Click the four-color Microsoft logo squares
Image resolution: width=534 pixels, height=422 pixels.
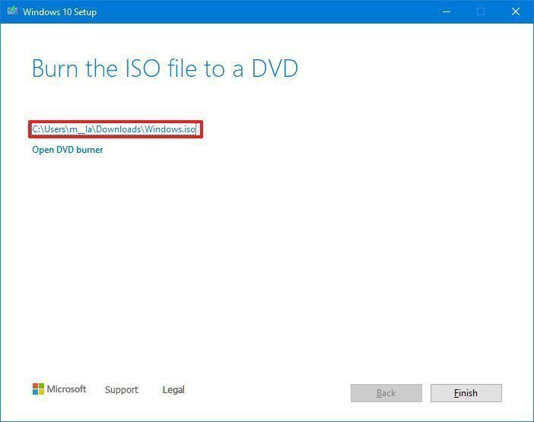[x=38, y=389]
